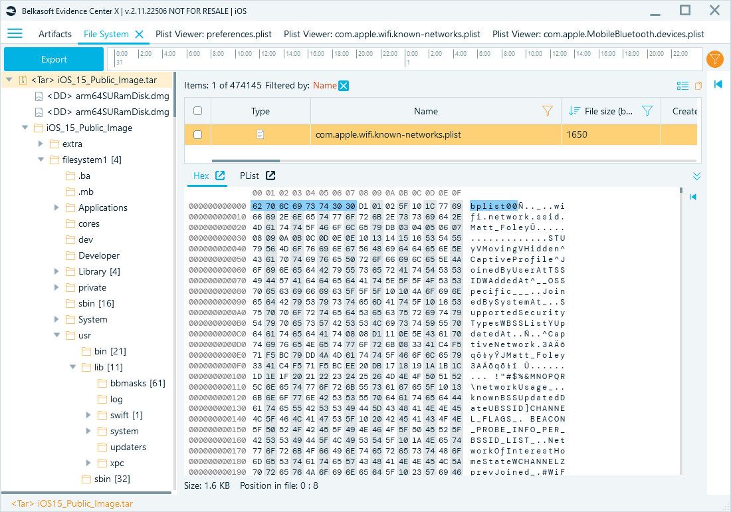Switch to the PList view tab
The height and width of the screenshot is (512, 731).
tap(249, 176)
